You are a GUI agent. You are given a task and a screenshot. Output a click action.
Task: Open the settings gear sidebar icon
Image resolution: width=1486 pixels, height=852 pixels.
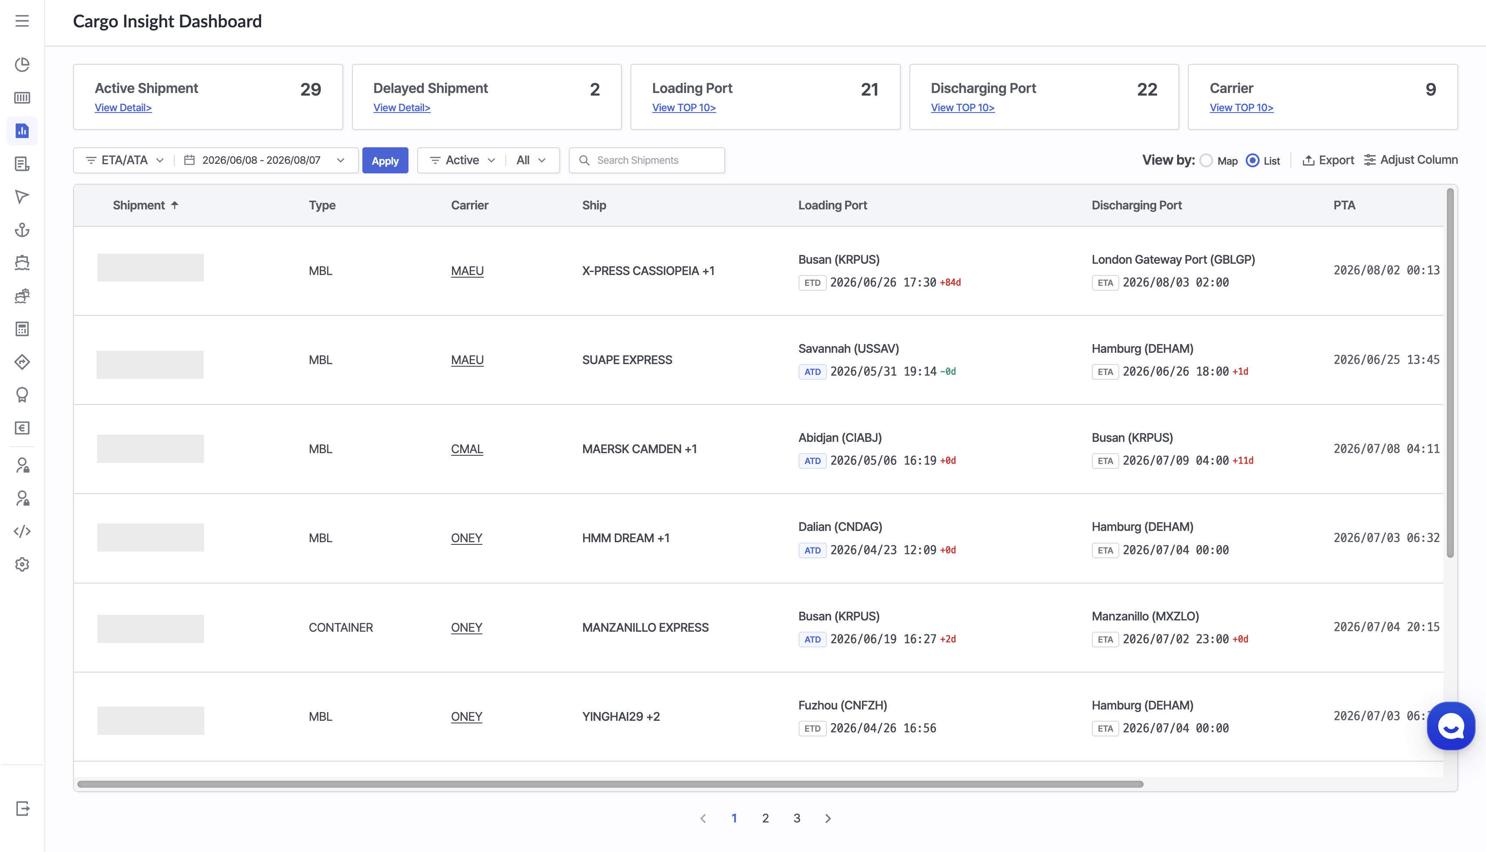(x=22, y=564)
